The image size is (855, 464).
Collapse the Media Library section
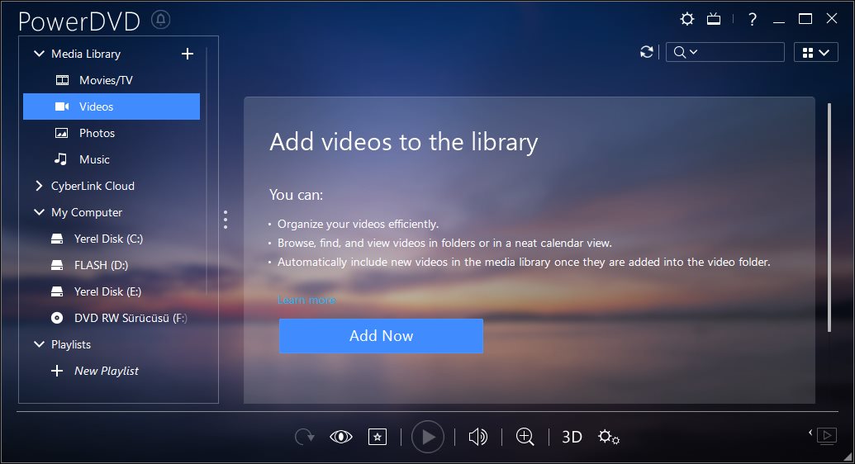pos(40,54)
